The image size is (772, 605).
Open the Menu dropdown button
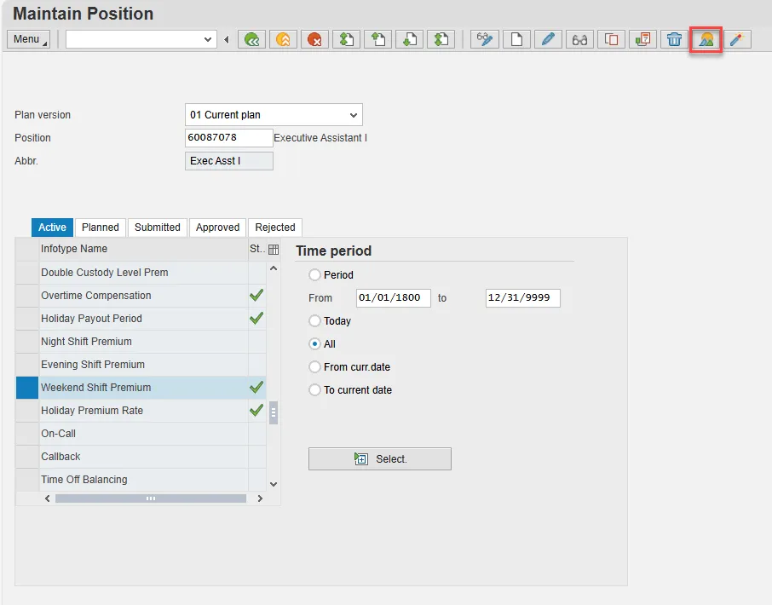[29, 39]
